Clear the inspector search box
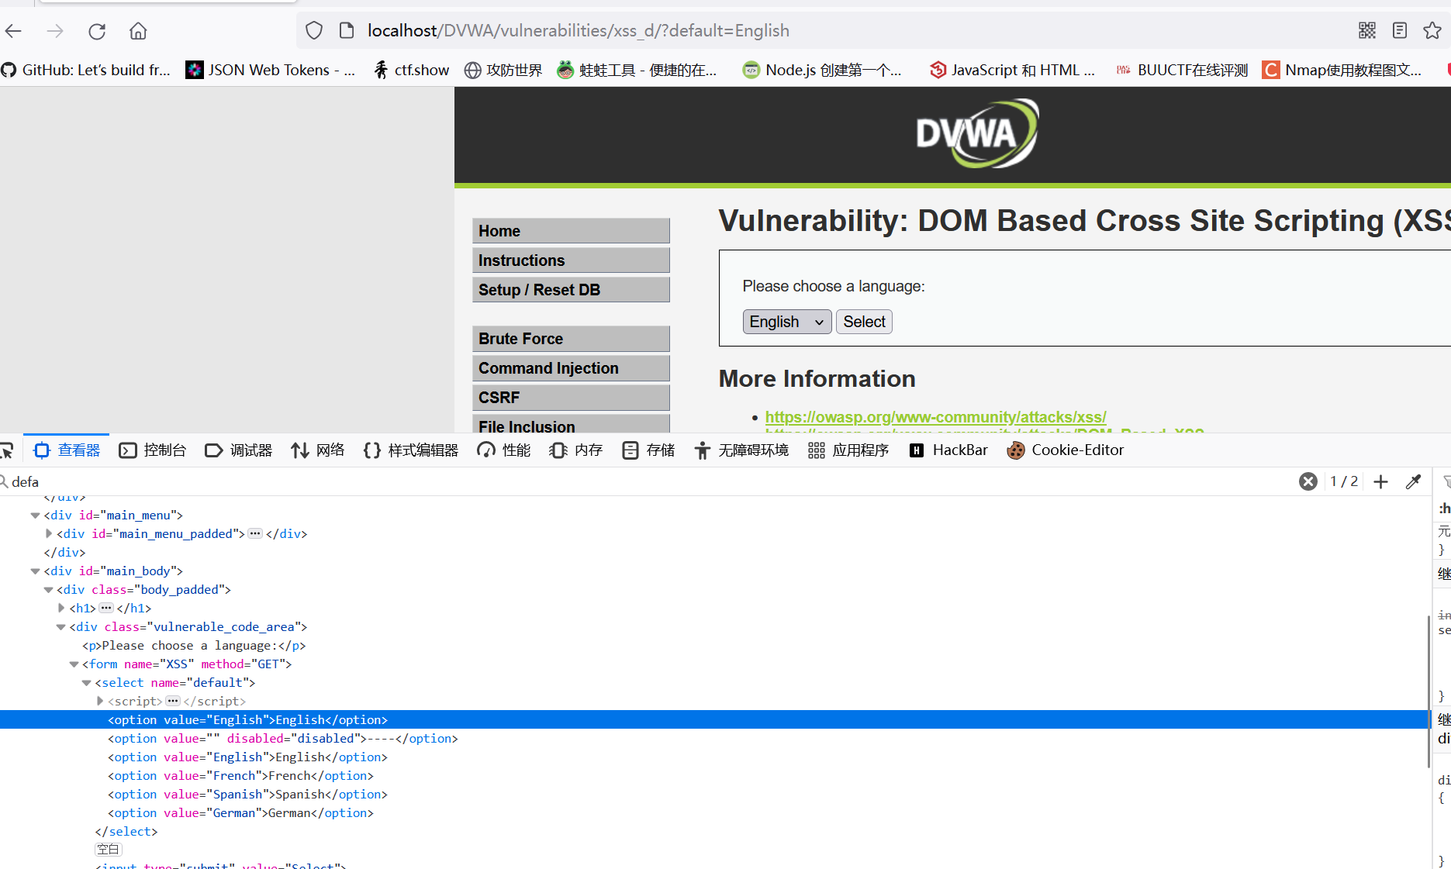 coord(1308,481)
